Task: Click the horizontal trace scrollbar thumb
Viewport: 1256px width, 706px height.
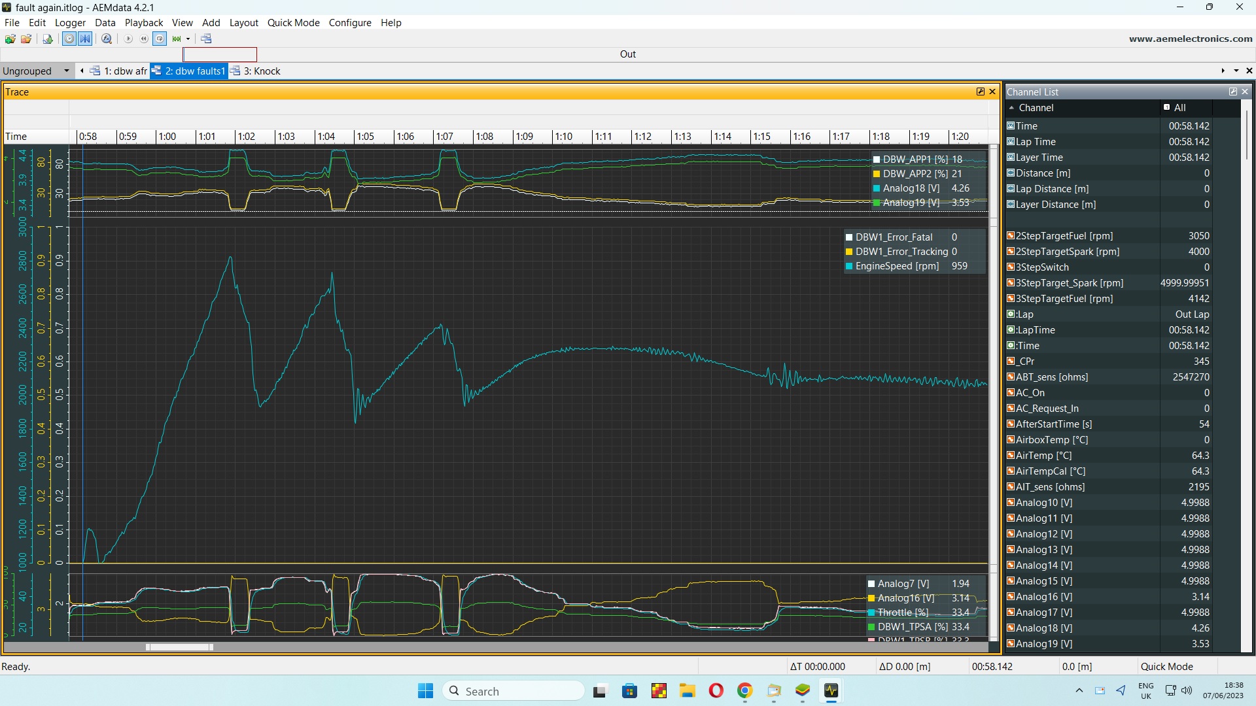Action: click(179, 647)
